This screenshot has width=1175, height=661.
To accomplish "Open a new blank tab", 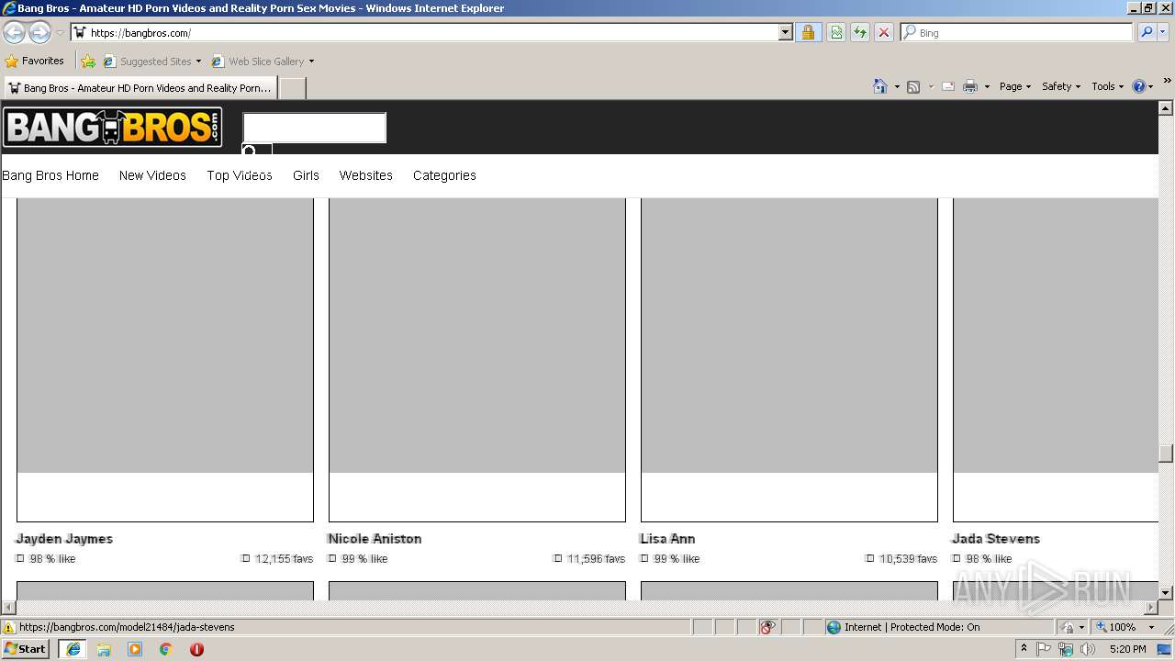I will pyautogui.click(x=292, y=88).
